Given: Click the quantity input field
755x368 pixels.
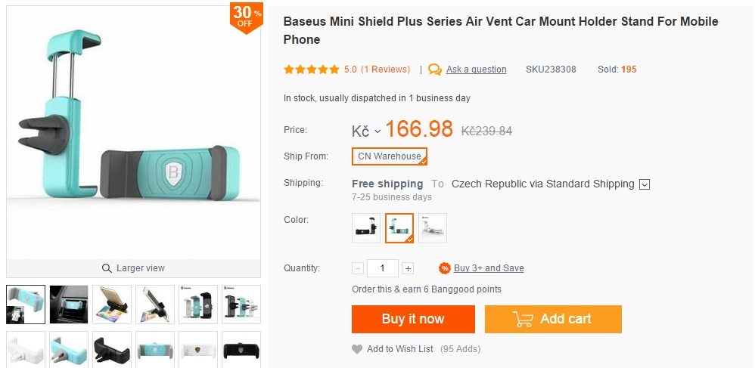Looking at the screenshot, I should [x=383, y=268].
